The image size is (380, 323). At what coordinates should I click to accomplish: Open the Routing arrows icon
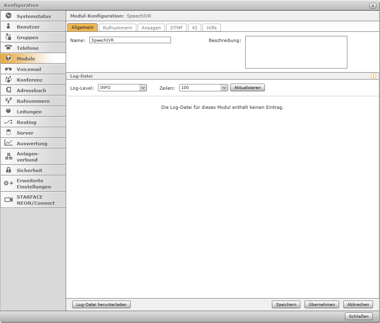[x=9, y=122]
